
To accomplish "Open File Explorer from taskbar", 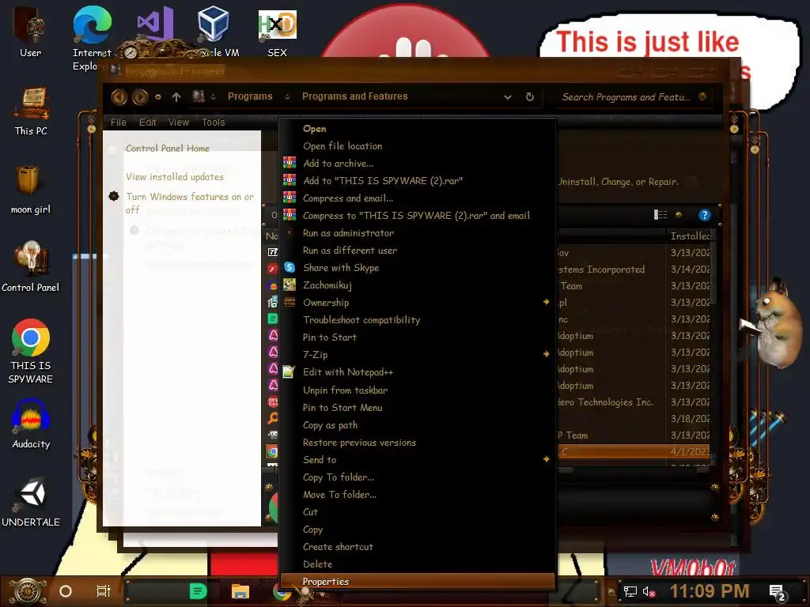I will tap(240, 591).
